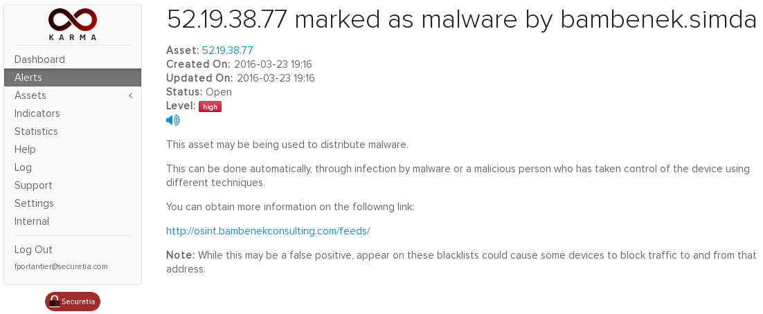Select Alerts in the sidebar
This screenshot has width=763, height=314.
pos(73,77)
